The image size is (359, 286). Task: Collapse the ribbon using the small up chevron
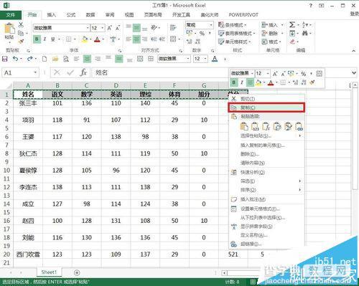coord(353,51)
